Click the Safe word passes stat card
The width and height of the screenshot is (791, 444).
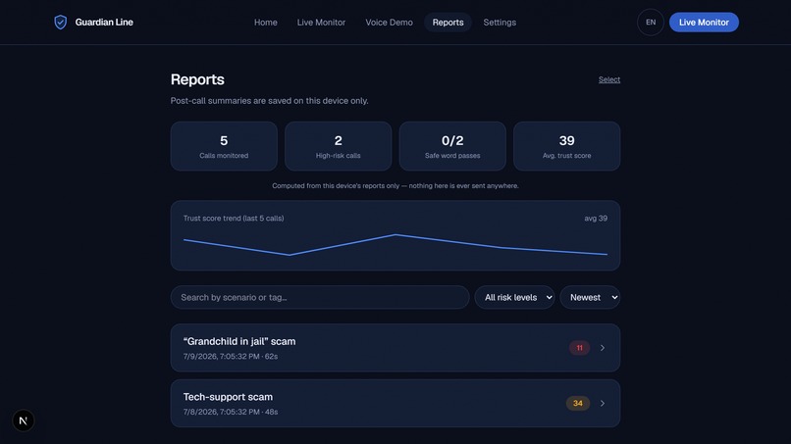(452, 146)
